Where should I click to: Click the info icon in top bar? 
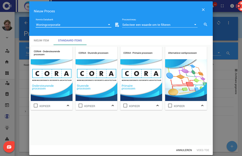tap(232, 6)
